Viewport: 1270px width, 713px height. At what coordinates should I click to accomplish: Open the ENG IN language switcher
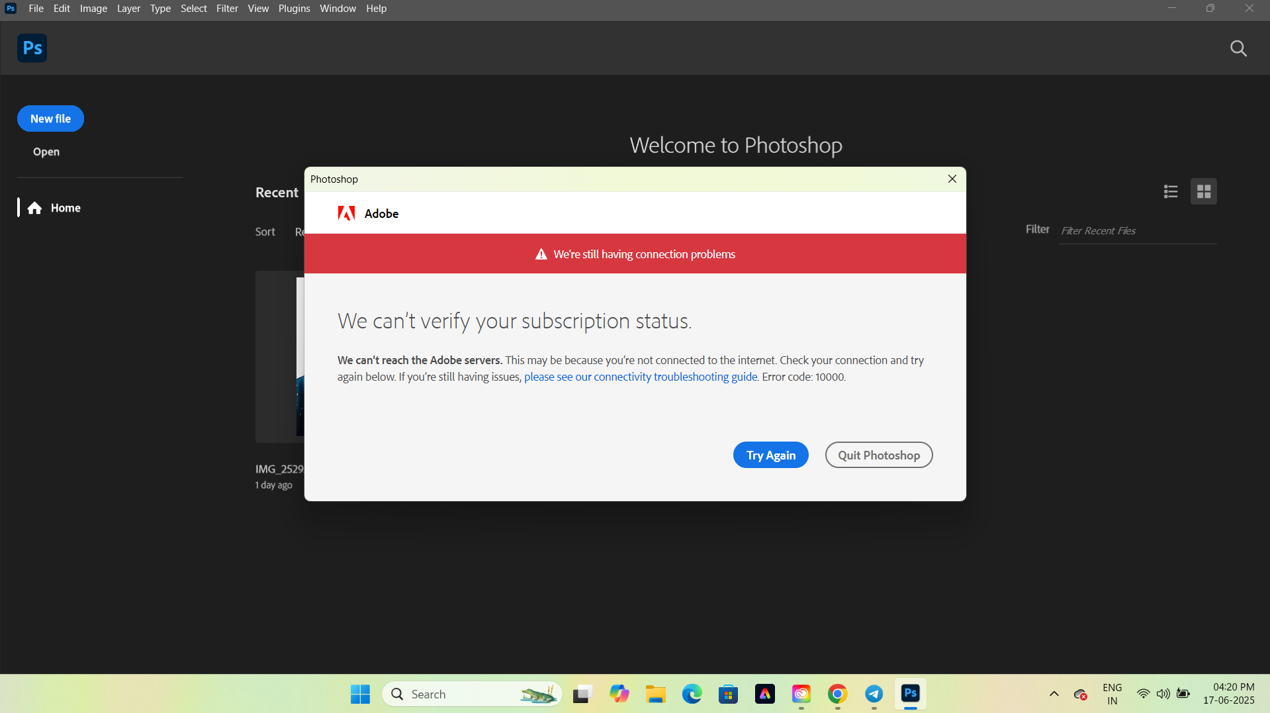pyautogui.click(x=1112, y=693)
